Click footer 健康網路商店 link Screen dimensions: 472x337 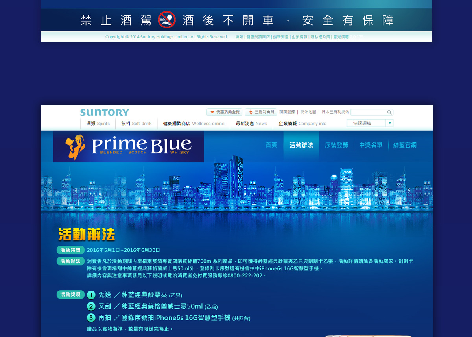click(x=258, y=37)
